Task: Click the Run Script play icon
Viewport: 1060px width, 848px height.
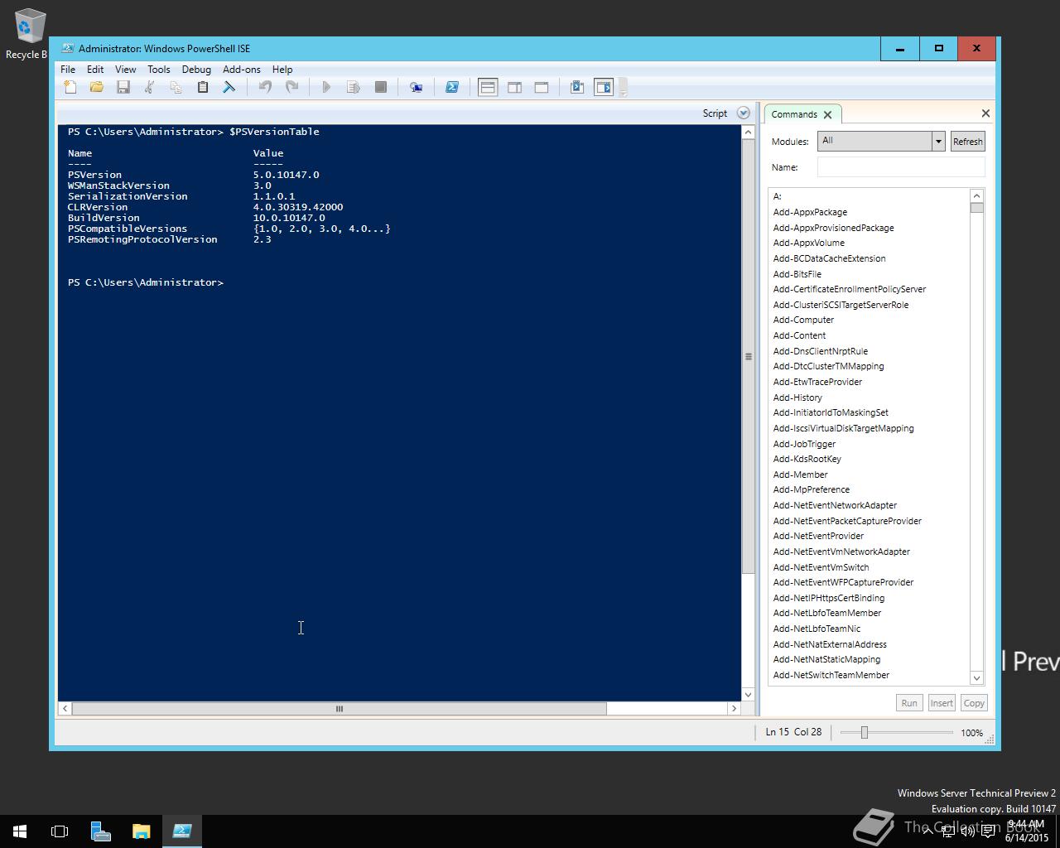Action: pos(326,87)
